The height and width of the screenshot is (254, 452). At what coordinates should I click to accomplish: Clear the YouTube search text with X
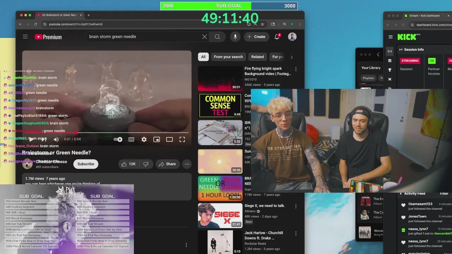(x=204, y=37)
